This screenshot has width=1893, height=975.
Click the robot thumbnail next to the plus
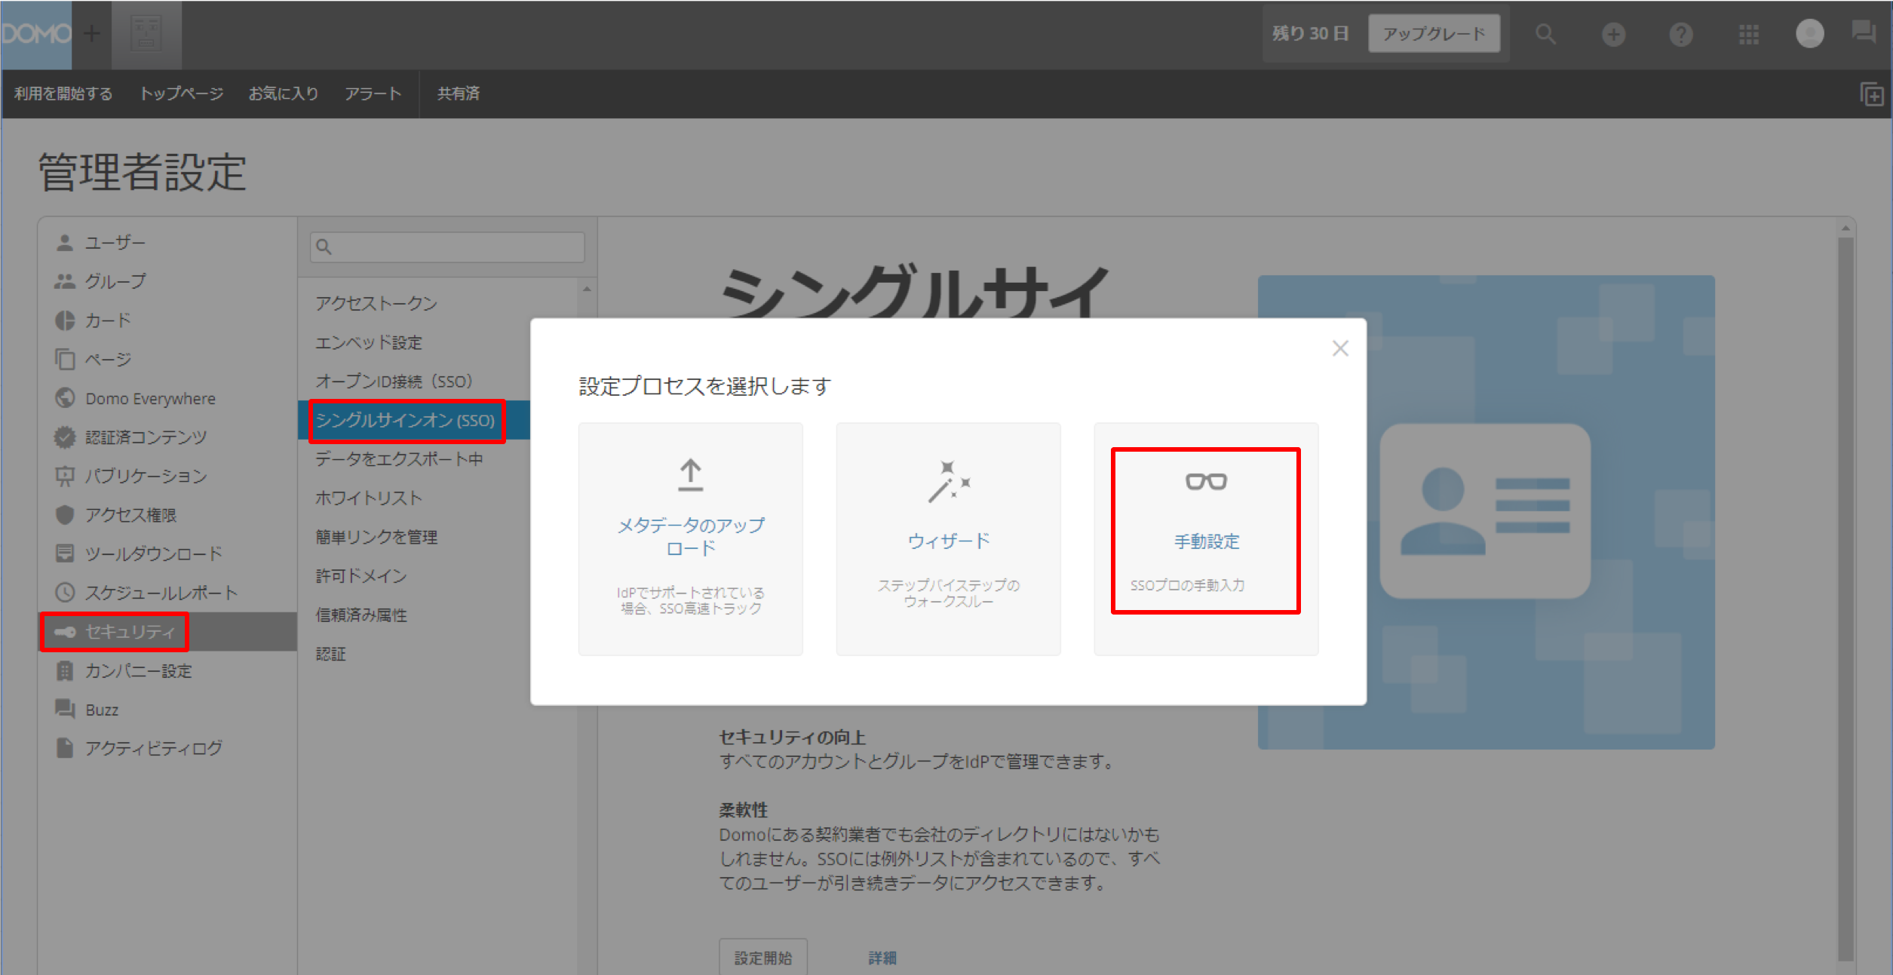pyautogui.click(x=146, y=35)
